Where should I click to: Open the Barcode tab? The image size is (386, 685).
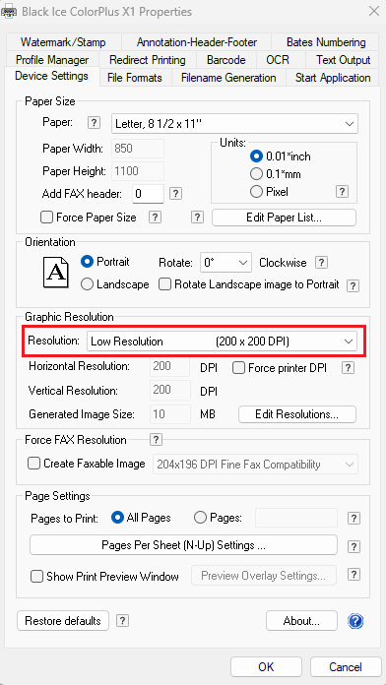click(226, 60)
